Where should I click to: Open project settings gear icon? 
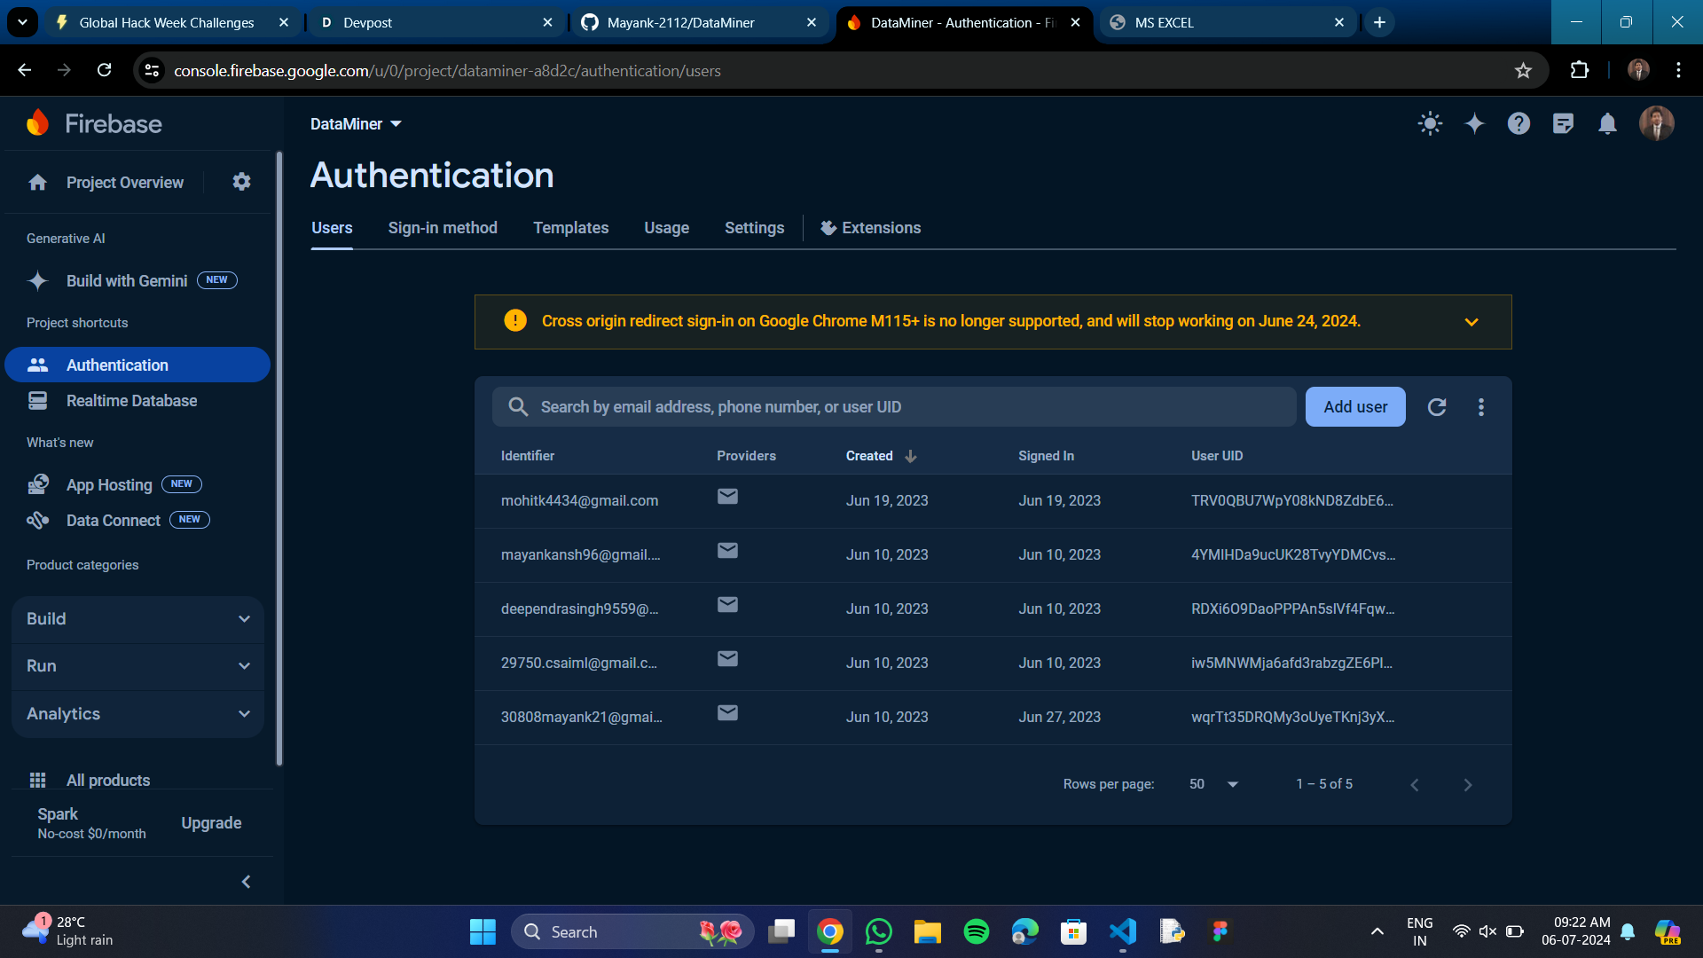pyautogui.click(x=241, y=182)
